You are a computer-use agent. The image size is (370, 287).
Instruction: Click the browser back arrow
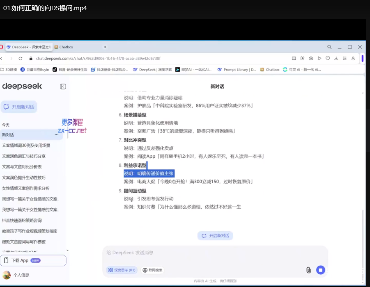pos(1,59)
